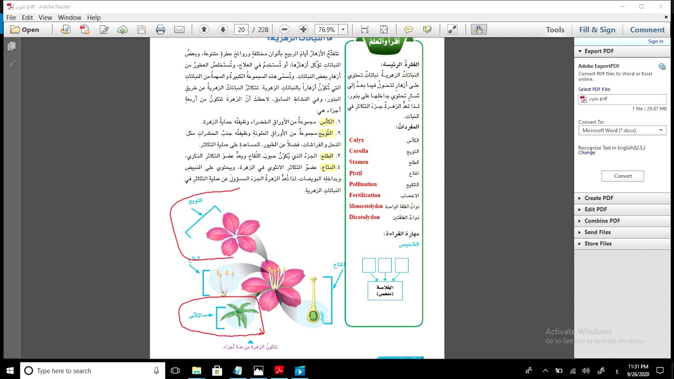Image resolution: width=674 pixels, height=379 pixels.
Task: Click the cloud upload icon
Action: (x=122, y=29)
